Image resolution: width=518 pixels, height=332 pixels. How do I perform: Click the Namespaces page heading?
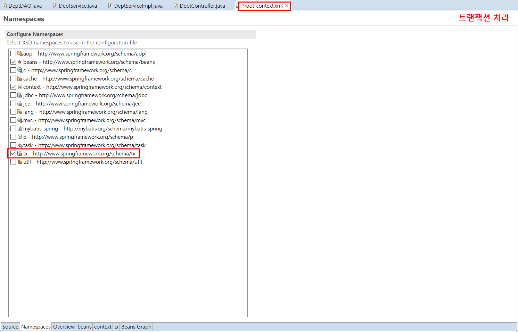(x=24, y=19)
